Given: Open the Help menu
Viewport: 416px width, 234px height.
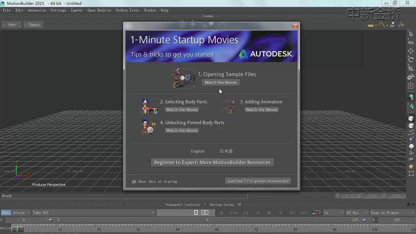Looking at the screenshot, I should (164, 10).
